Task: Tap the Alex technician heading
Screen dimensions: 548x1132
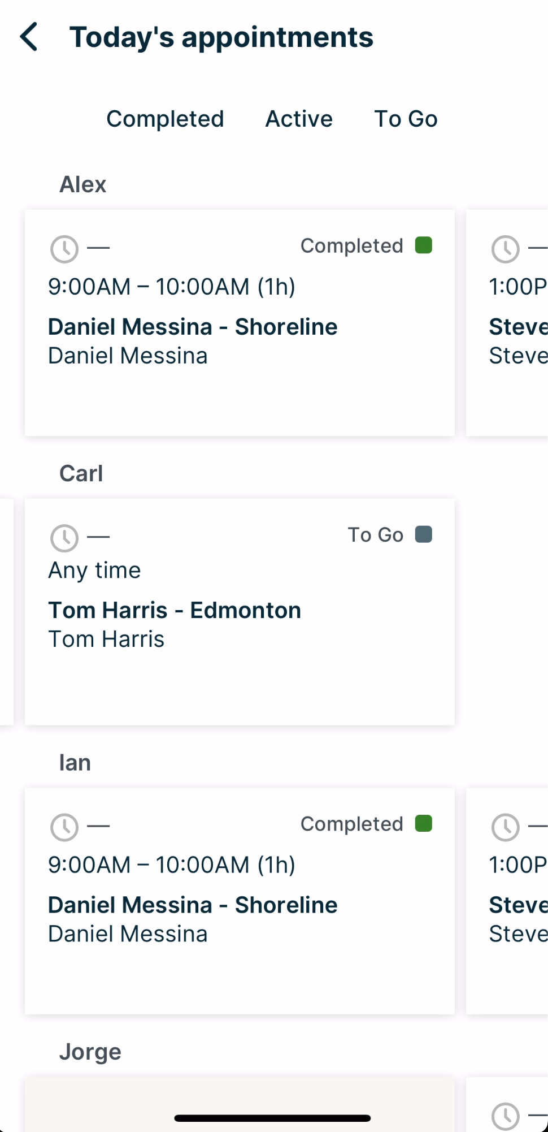Action: (x=83, y=184)
